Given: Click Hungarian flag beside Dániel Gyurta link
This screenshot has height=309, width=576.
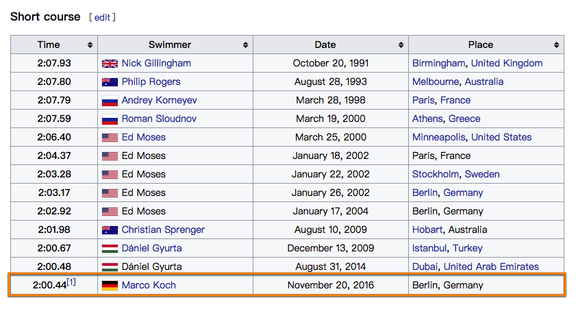Looking at the screenshot, I should click(x=110, y=249).
